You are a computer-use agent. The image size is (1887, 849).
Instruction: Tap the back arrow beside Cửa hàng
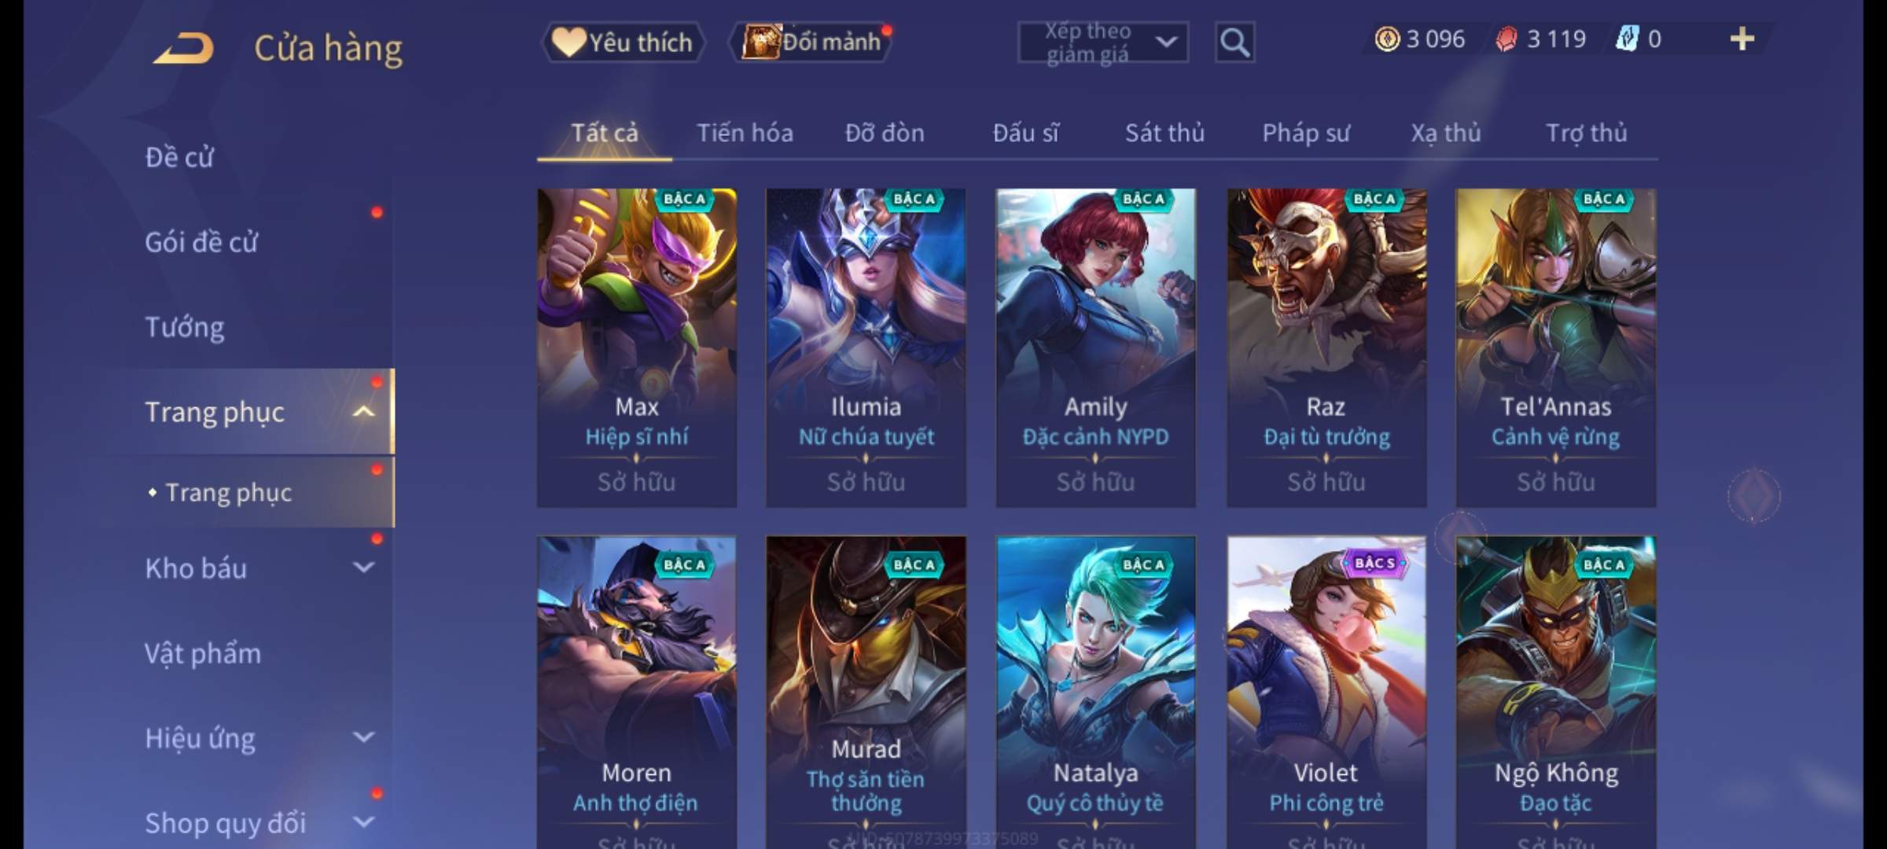click(x=184, y=47)
